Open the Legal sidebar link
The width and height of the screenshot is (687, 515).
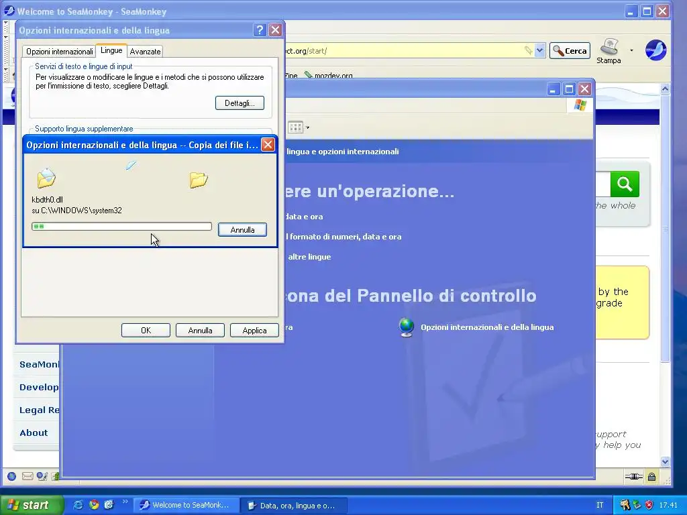[39, 410]
